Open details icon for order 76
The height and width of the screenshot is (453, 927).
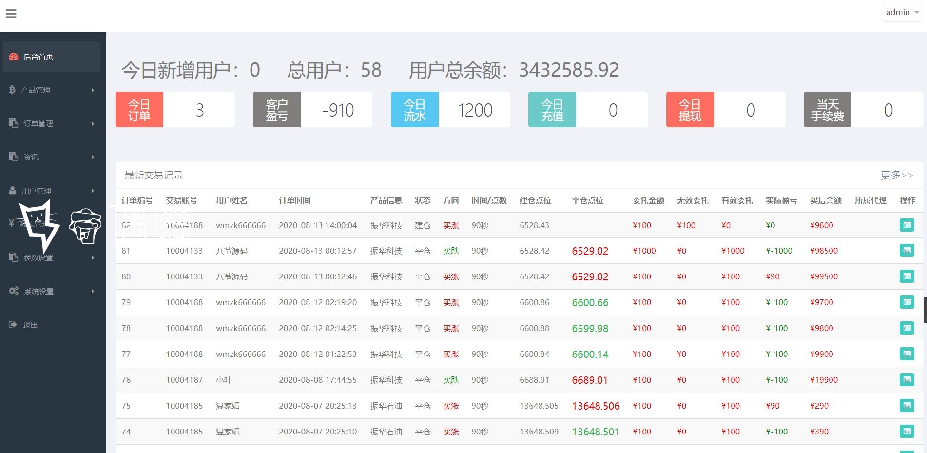pyautogui.click(x=907, y=379)
